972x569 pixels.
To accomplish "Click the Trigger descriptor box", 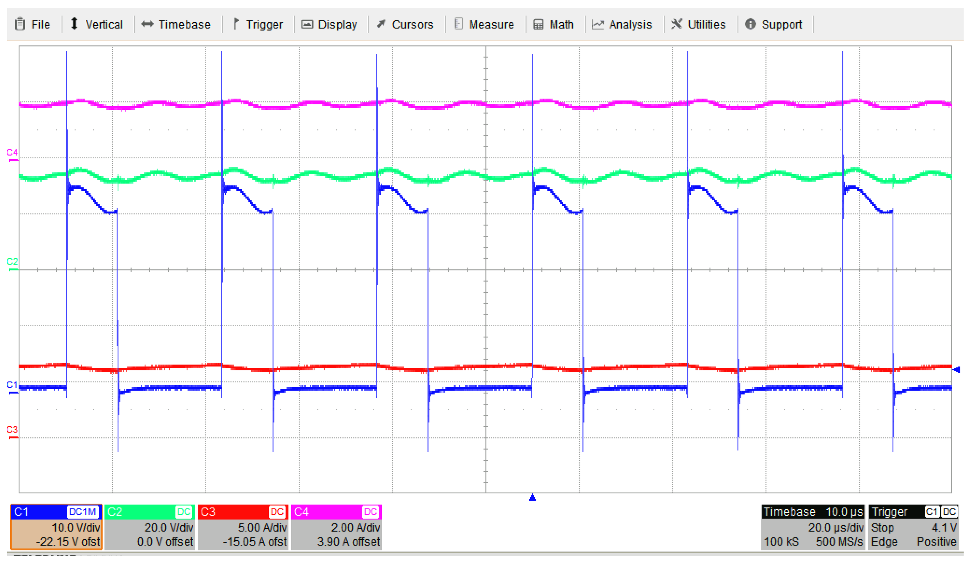I will tap(914, 527).
